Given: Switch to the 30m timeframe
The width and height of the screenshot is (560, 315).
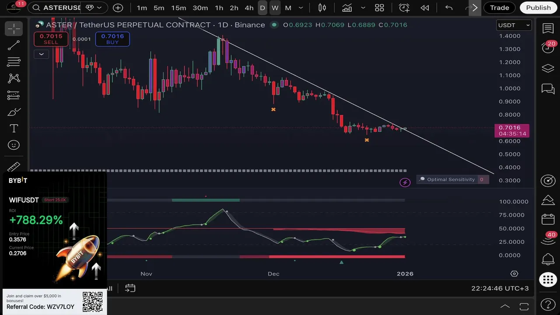Looking at the screenshot, I should coord(200,7).
